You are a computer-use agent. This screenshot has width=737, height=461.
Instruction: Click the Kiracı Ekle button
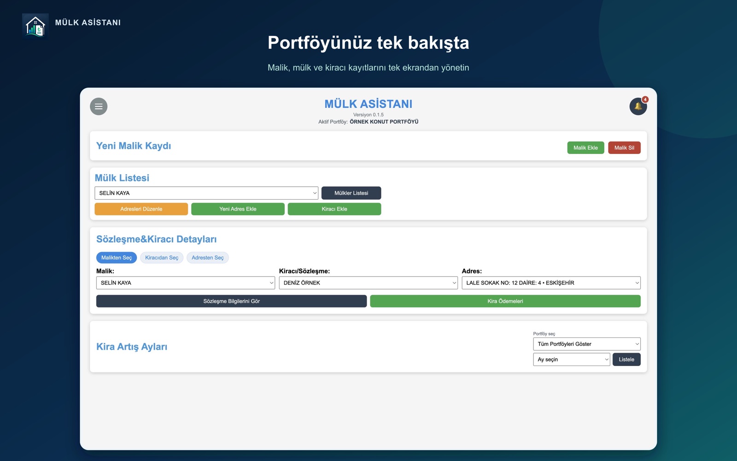(334, 209)
